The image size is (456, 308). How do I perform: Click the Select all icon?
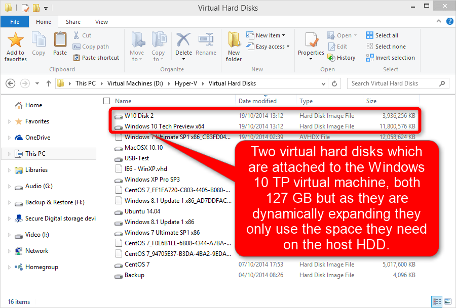pos(370,35)
